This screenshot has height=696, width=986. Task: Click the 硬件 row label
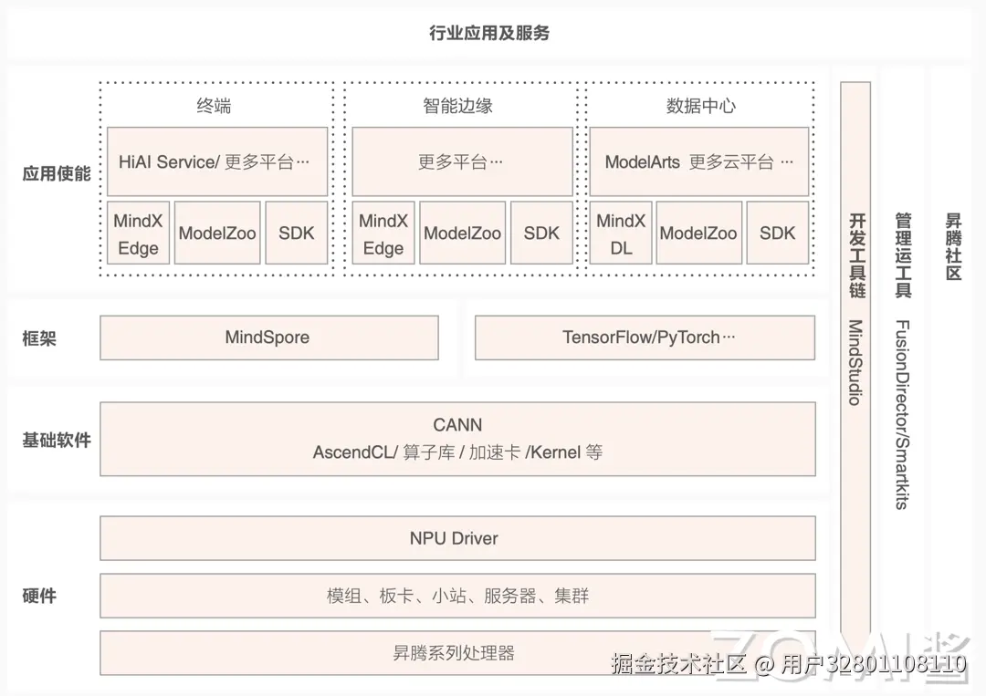pyautogui.click(x=39, y=596)
